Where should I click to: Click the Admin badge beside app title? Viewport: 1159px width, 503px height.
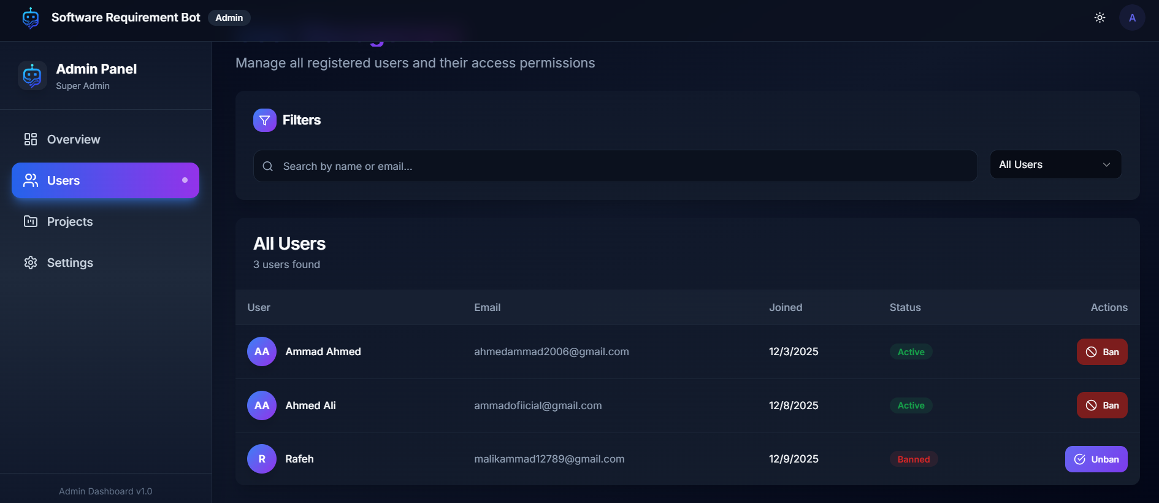click(229, 18)
